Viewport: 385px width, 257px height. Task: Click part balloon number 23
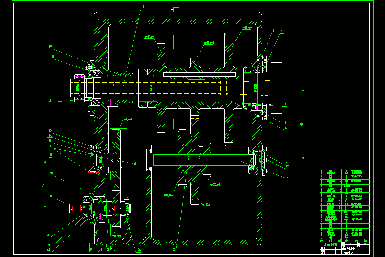point(91,249)
